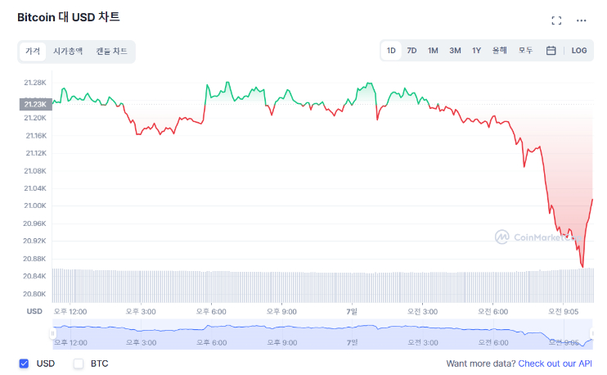
Task: Switch to the 가격 tab
Action: pos(33,52)
